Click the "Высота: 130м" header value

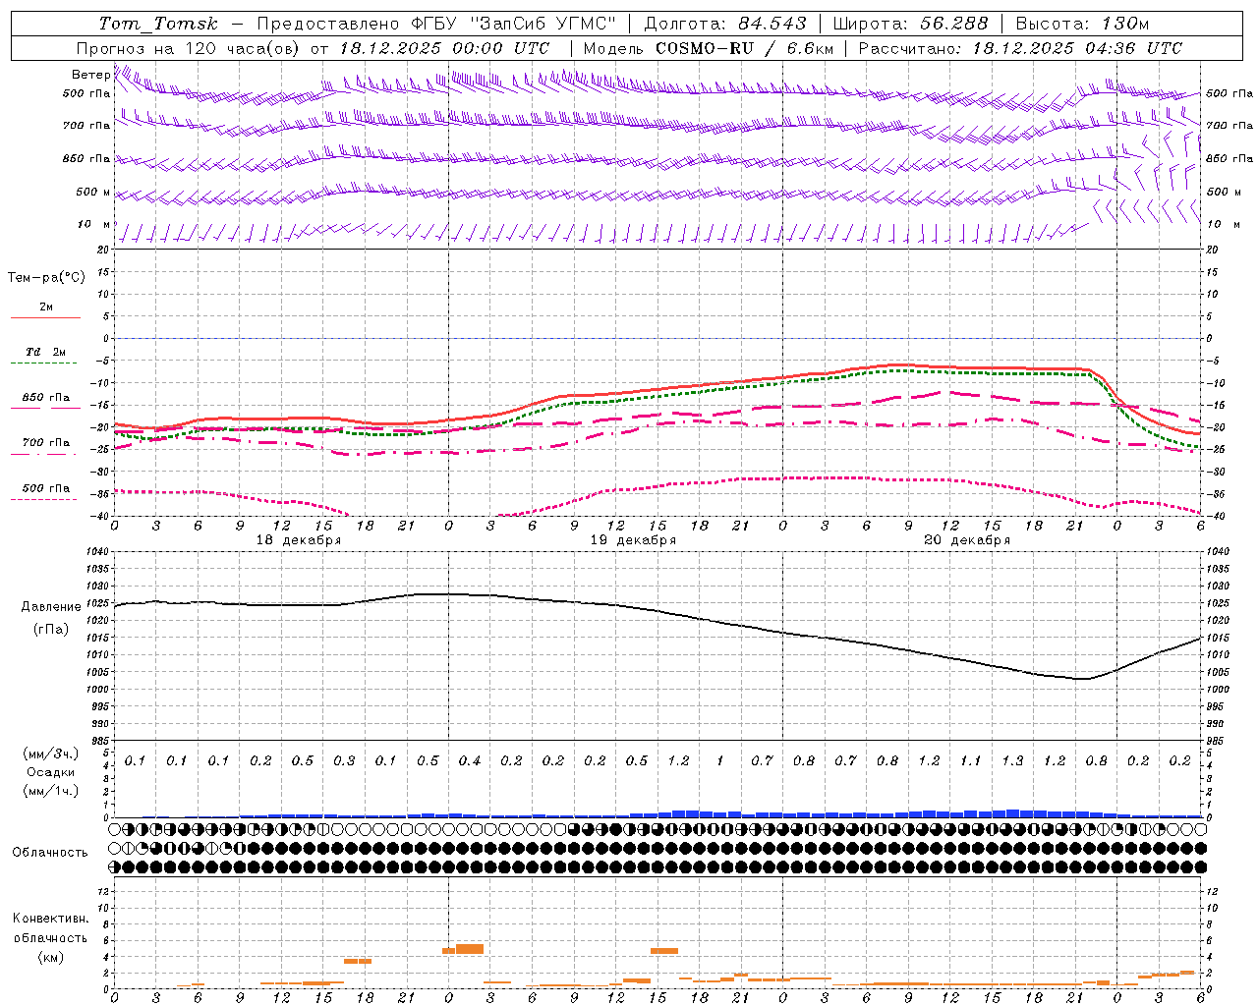(1082, 24)
